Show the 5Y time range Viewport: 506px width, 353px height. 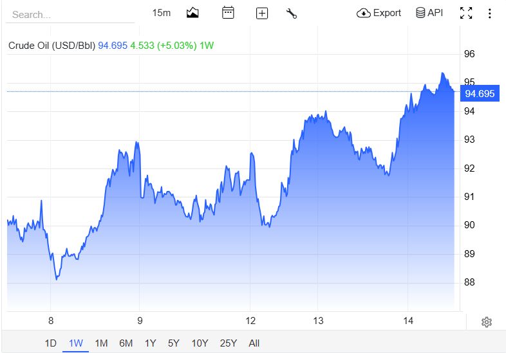point(173,343)
